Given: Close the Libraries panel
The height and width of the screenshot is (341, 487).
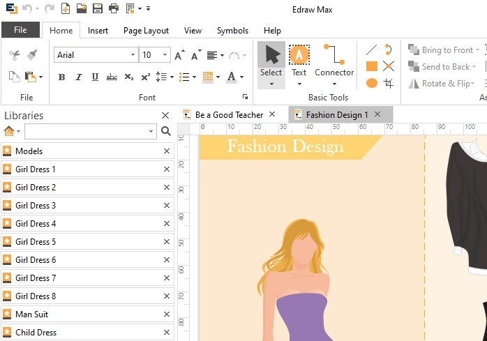Looking at the screenshot, I should point(165,116).
